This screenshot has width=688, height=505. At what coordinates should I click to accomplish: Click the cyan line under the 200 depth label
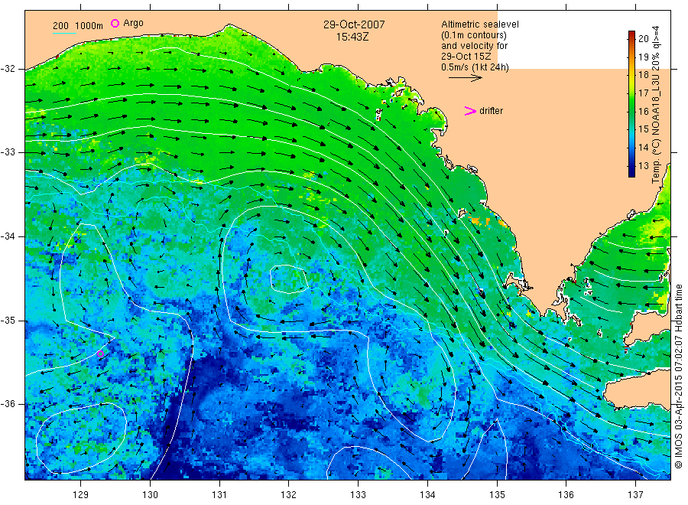[x=64, y=33]
